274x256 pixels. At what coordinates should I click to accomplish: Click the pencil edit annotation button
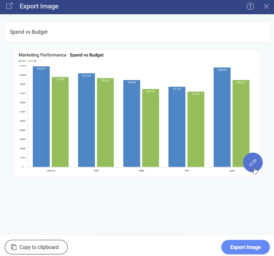point(253,162)
